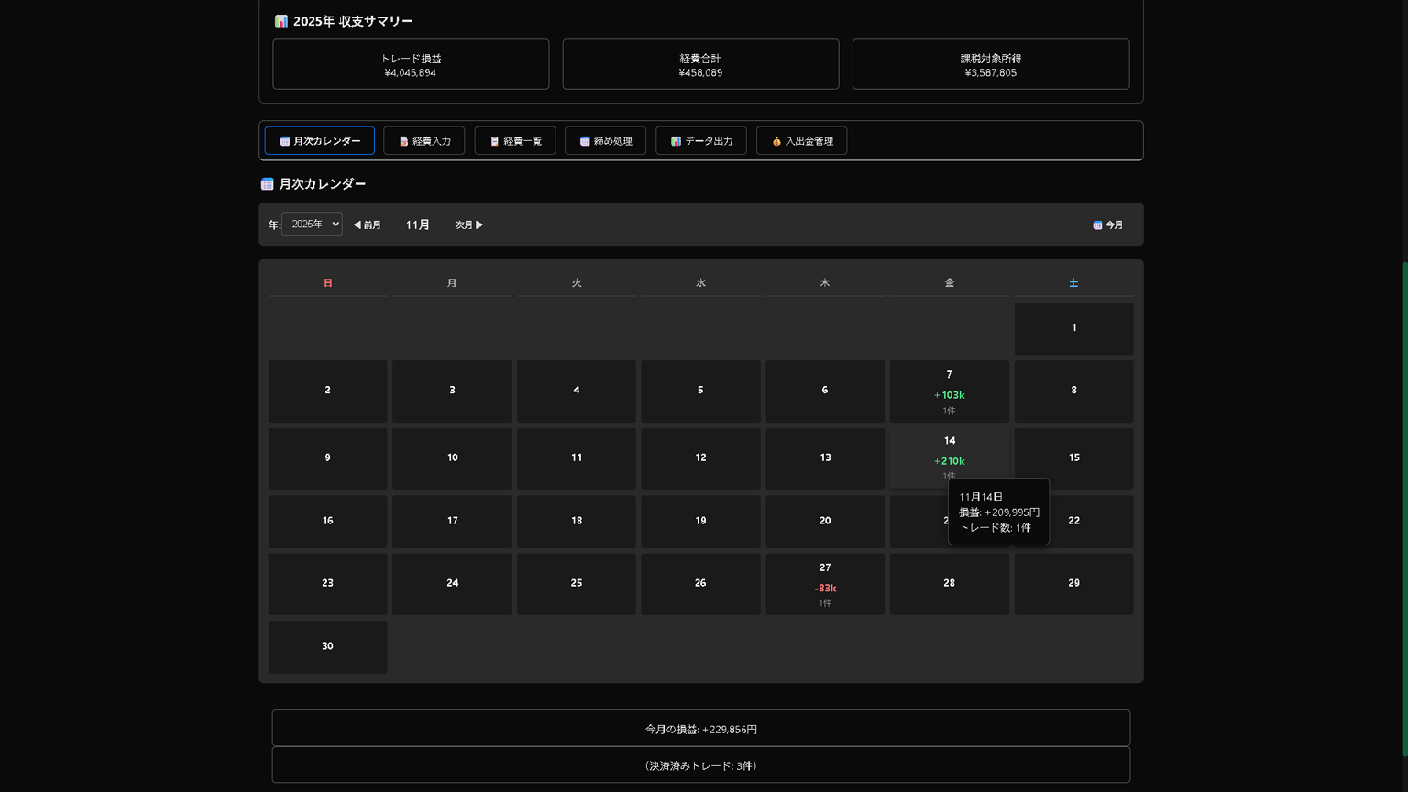Click the 経費合計 summary card
The height and width of the screenshot is (792, 1408).
[700, 64]
